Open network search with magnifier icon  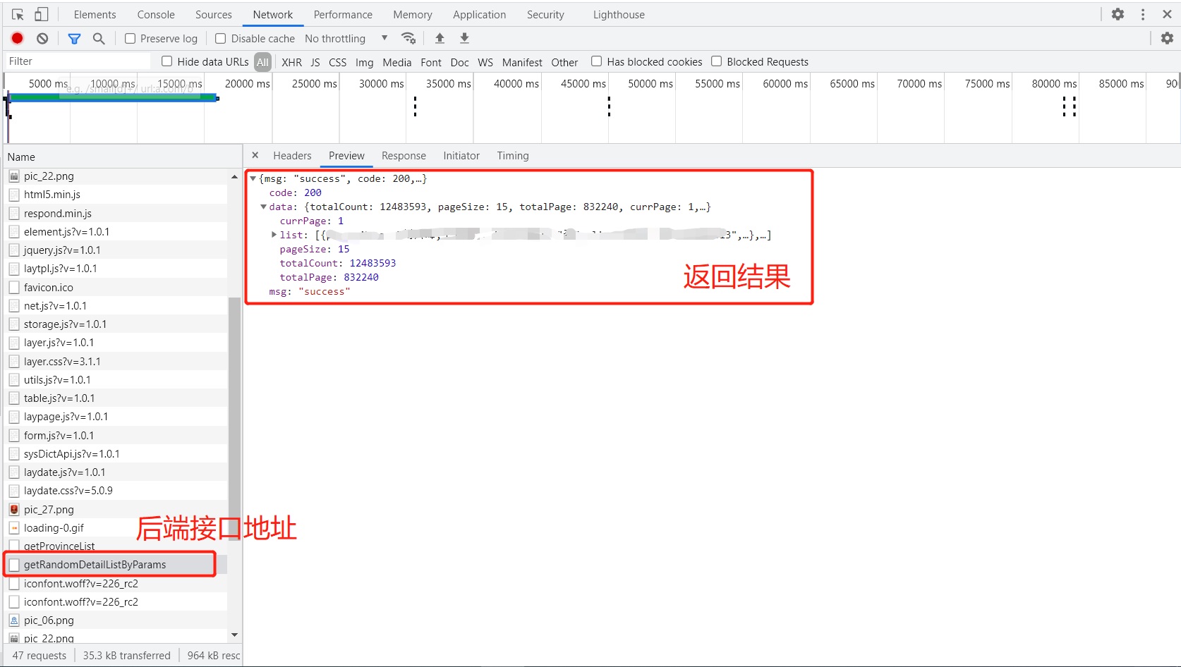pos(99,39)
